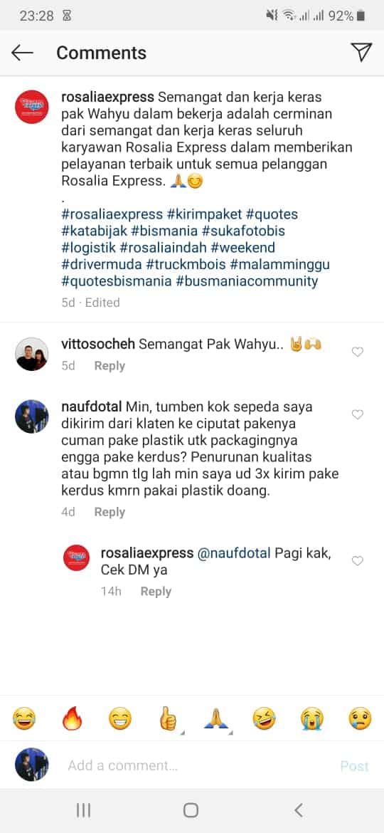This screenshot has width=384, height=833.
Task: Like the vittosocheh comment with heart
Action: tap(358, 352)
